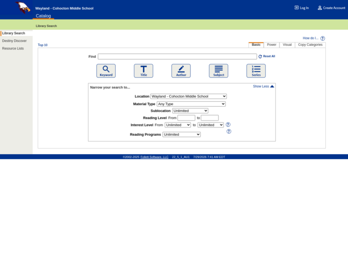Switch to the Visual search tab

point(287,45)
